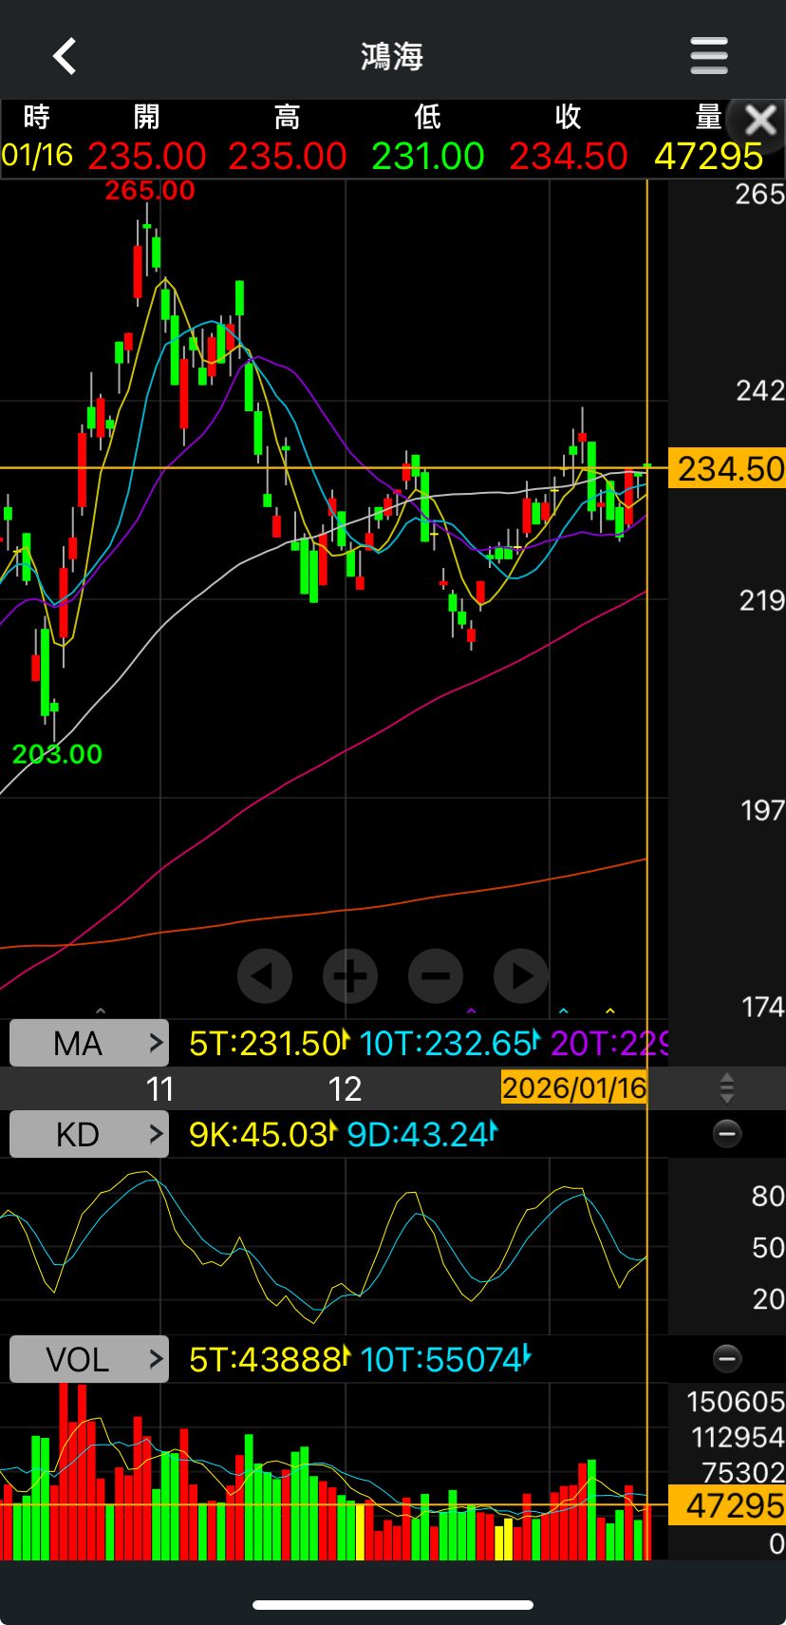Go back using the left chevron
The image size is (786, 1625).
coord(65,56)
